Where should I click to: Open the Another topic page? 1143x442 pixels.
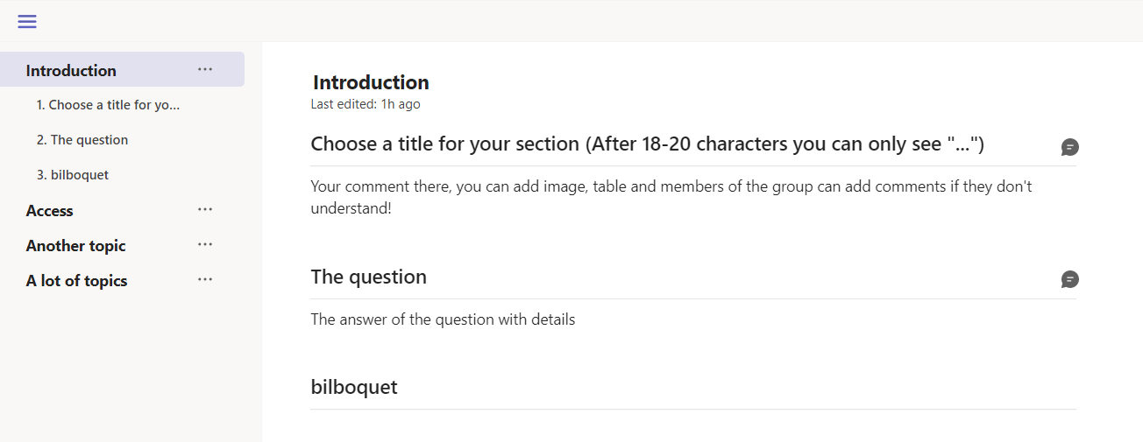pos(76,246)
